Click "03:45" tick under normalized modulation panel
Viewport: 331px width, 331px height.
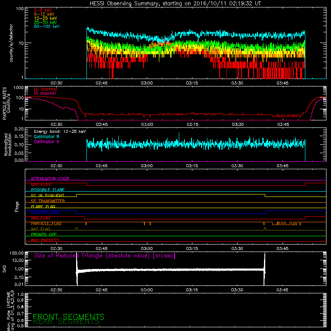(x=283, y=166)
